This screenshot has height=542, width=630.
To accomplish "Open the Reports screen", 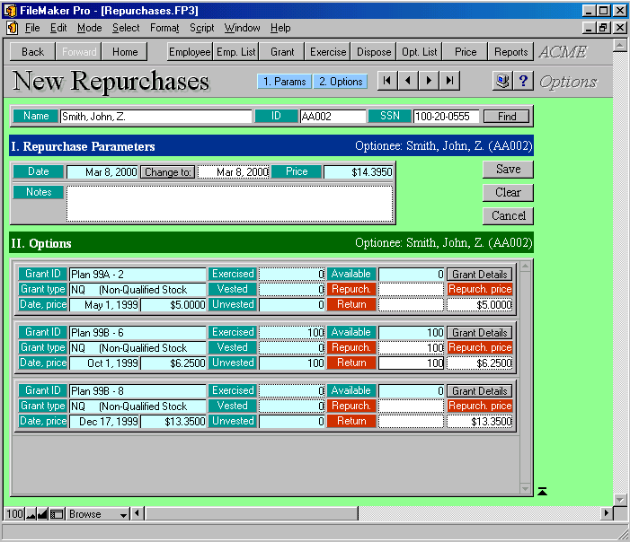I will point(510,52).
